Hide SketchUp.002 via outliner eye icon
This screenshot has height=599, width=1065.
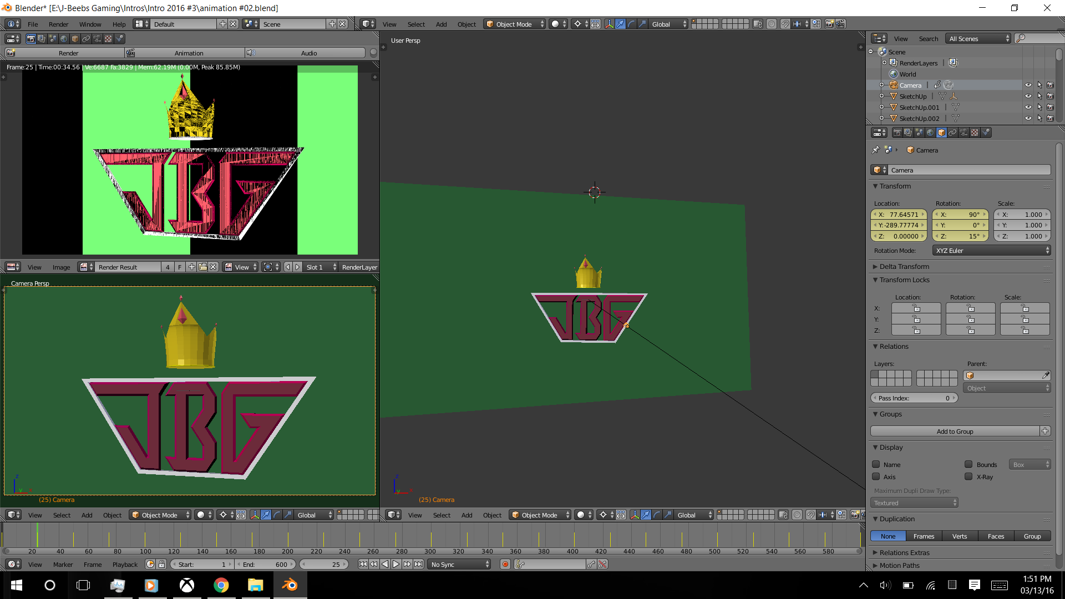pyautogui.click(x=1028, y=118)
